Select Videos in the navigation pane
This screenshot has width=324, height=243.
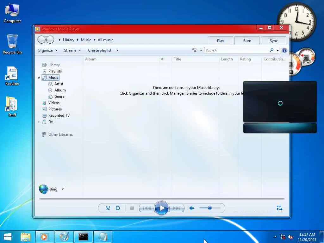pos(51,103)
